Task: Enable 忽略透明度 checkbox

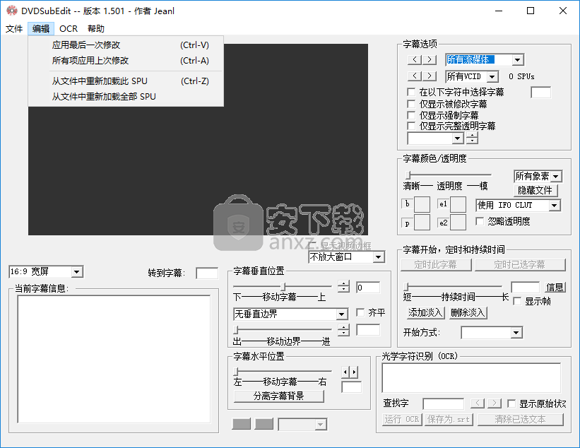Action: tap(480, 221)
